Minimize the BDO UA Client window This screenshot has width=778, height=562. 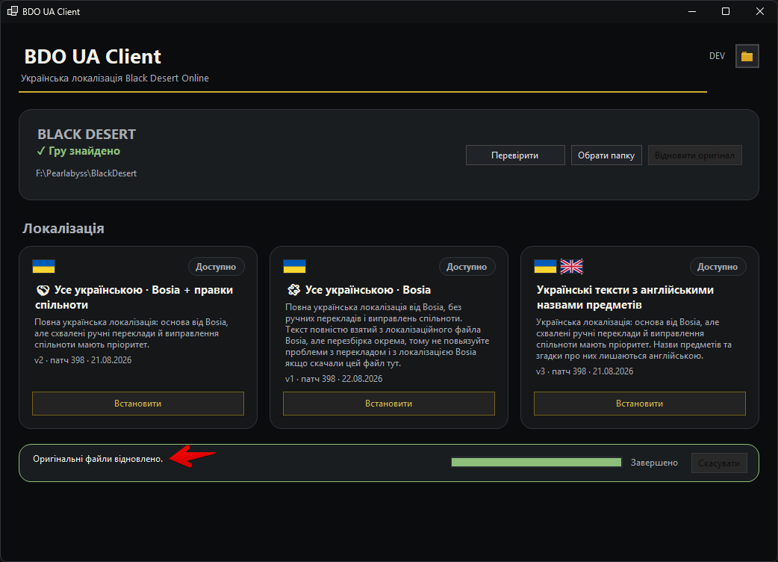coord(692,11)
